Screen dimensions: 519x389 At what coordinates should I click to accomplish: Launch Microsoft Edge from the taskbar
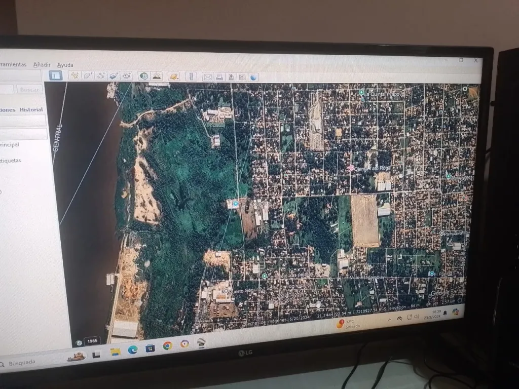pyautogui.click(x=133, y=349)
